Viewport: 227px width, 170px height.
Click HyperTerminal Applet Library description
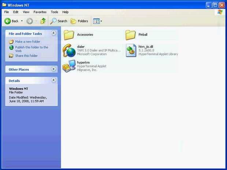click(158, 54)
